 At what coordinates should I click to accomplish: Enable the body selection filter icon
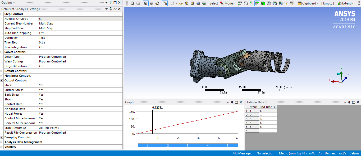(x=263, y=3)
